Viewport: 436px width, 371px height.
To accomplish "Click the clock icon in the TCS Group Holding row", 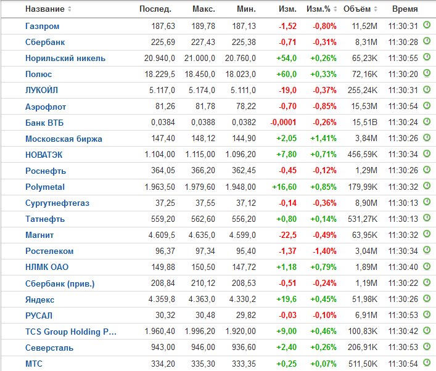I will click(427, 330).
